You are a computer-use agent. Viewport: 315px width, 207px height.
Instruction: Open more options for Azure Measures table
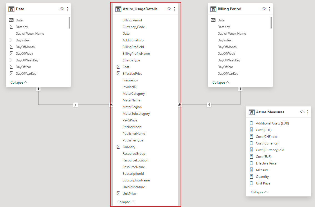308,112
